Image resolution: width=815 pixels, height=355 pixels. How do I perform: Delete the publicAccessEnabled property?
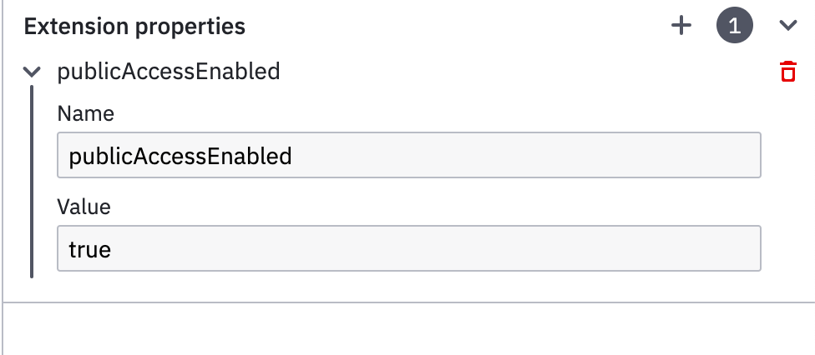click(788, 71)
